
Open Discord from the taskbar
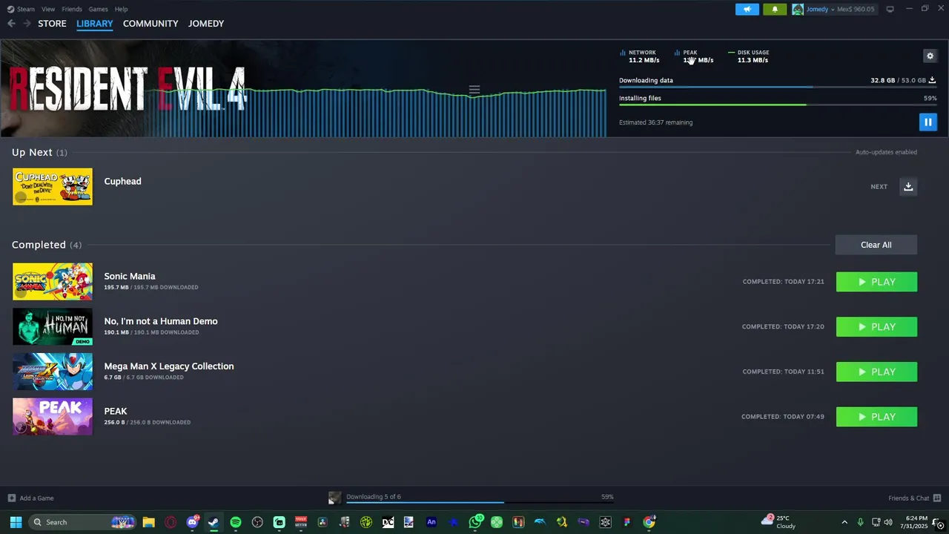(193, 522)
